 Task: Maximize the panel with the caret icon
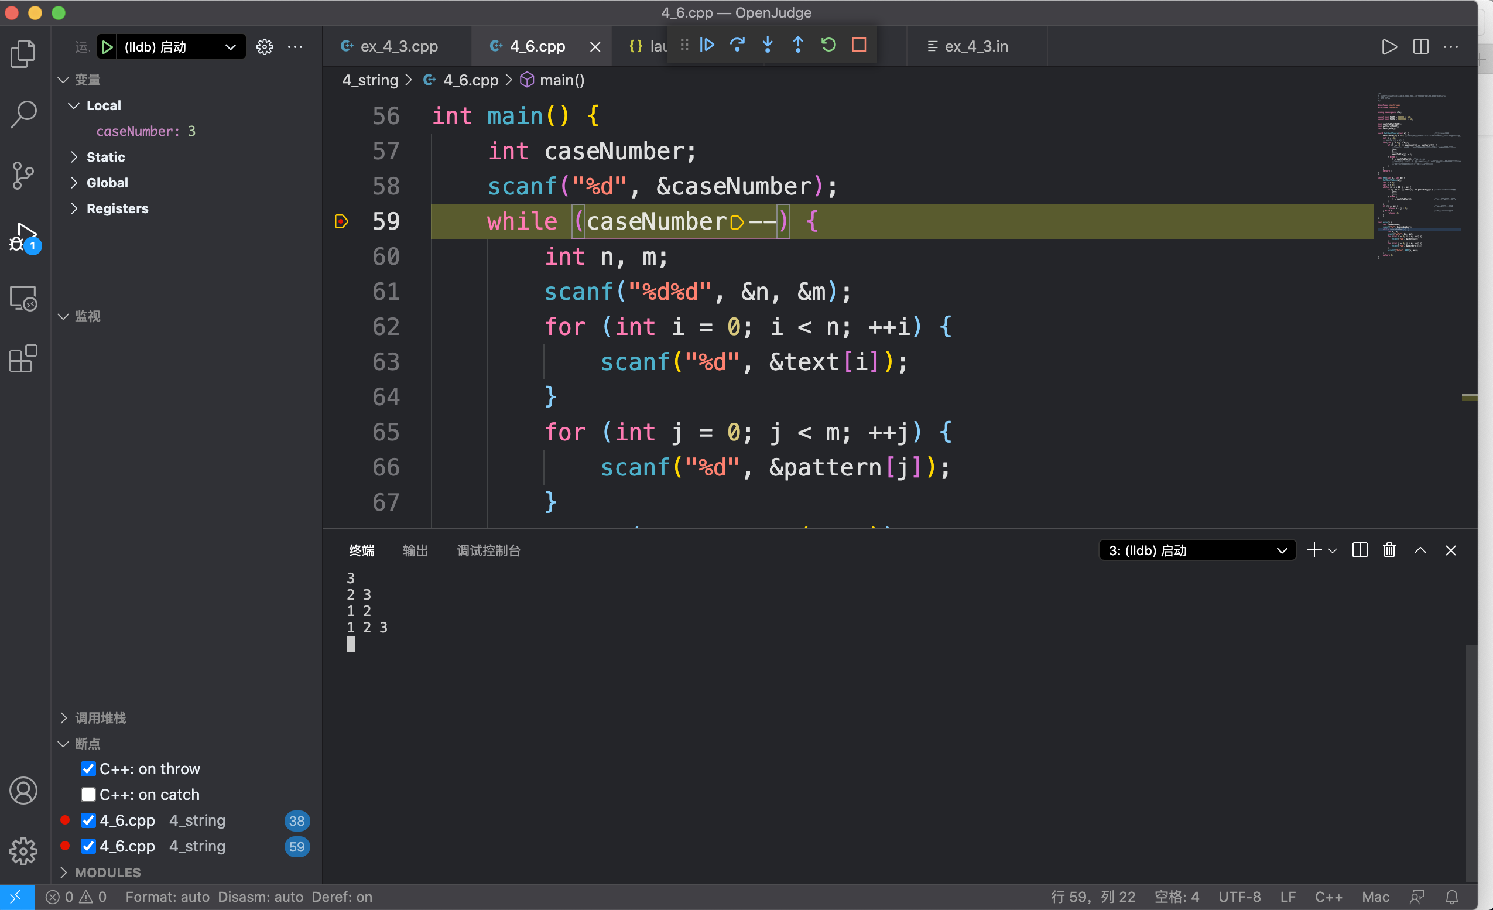1420,550
